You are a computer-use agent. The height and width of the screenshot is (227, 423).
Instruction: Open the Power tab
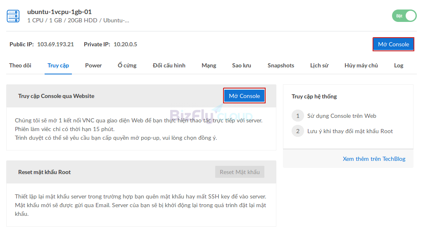93,65
